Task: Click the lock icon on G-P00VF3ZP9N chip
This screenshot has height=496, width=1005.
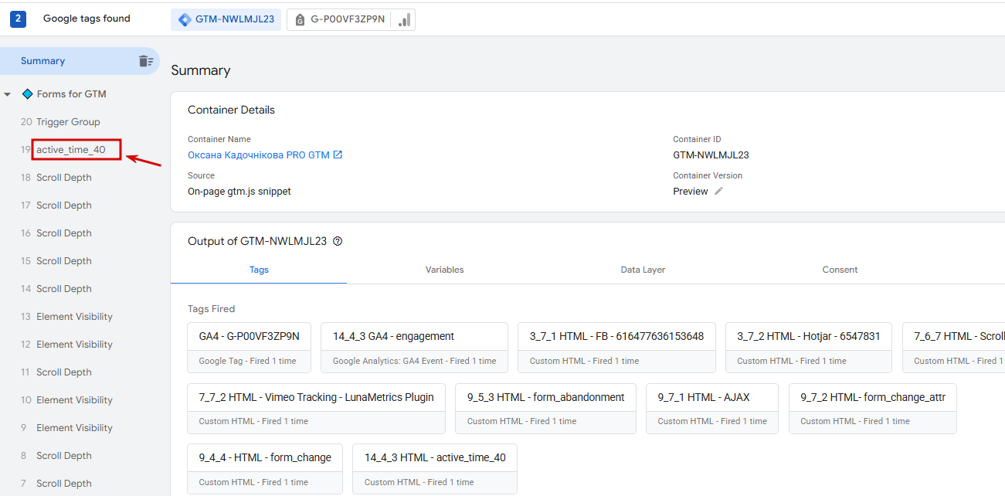Action: pos(300,20)
